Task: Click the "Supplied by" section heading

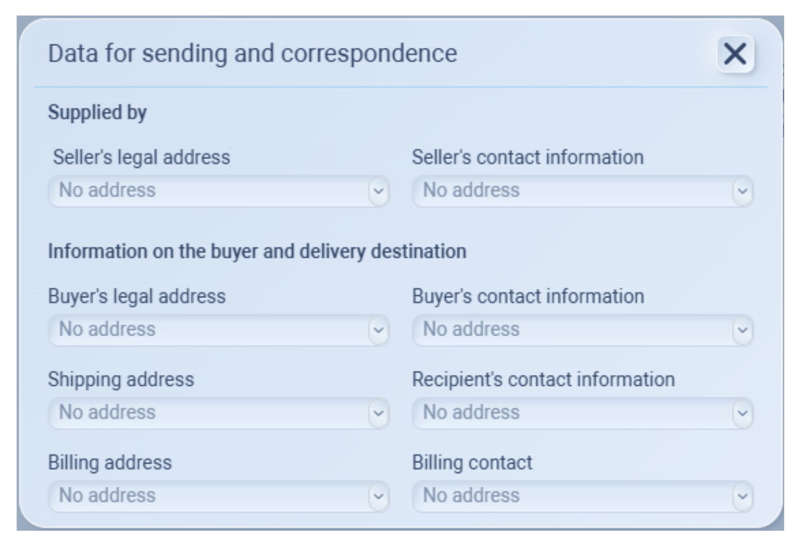Action: click(98, 113)
